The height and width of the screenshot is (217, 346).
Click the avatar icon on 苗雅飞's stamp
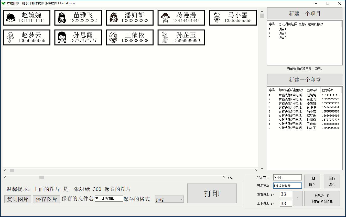pos(62,18)
